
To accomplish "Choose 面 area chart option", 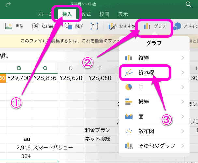I will pyautogui.click(x=154, y=116).
